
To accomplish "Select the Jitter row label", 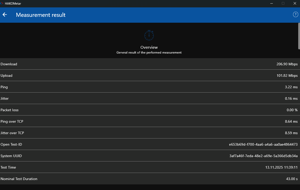I will (x=5, y=98).
